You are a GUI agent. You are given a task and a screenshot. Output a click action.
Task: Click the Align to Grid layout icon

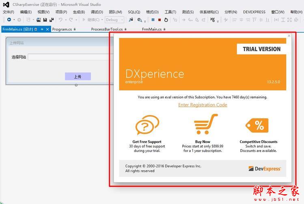[x=226, y=20]
